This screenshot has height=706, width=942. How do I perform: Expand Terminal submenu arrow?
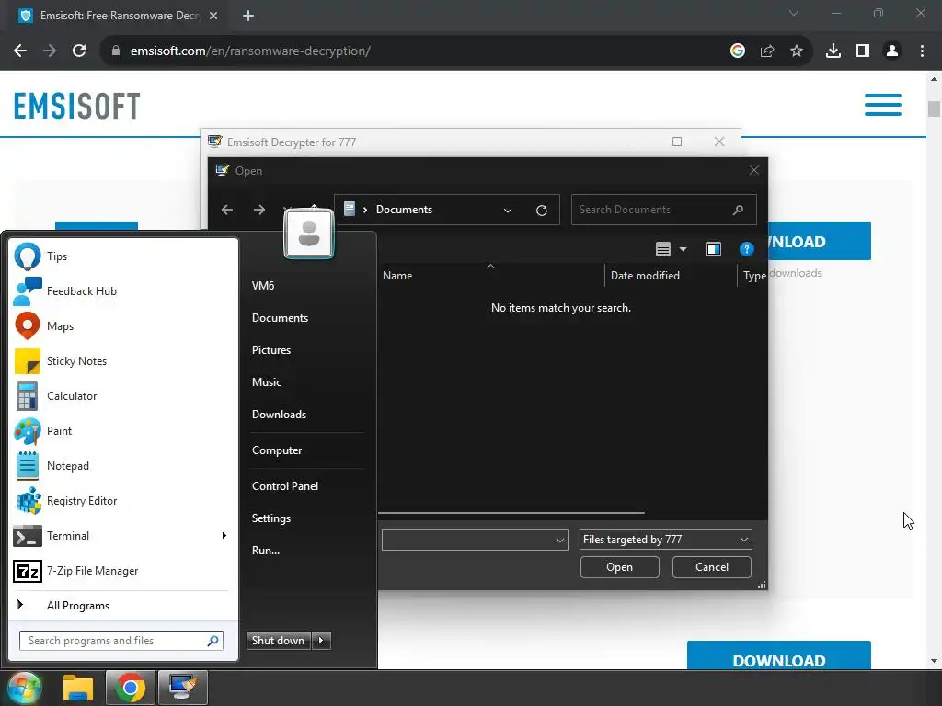pos(224,536)
